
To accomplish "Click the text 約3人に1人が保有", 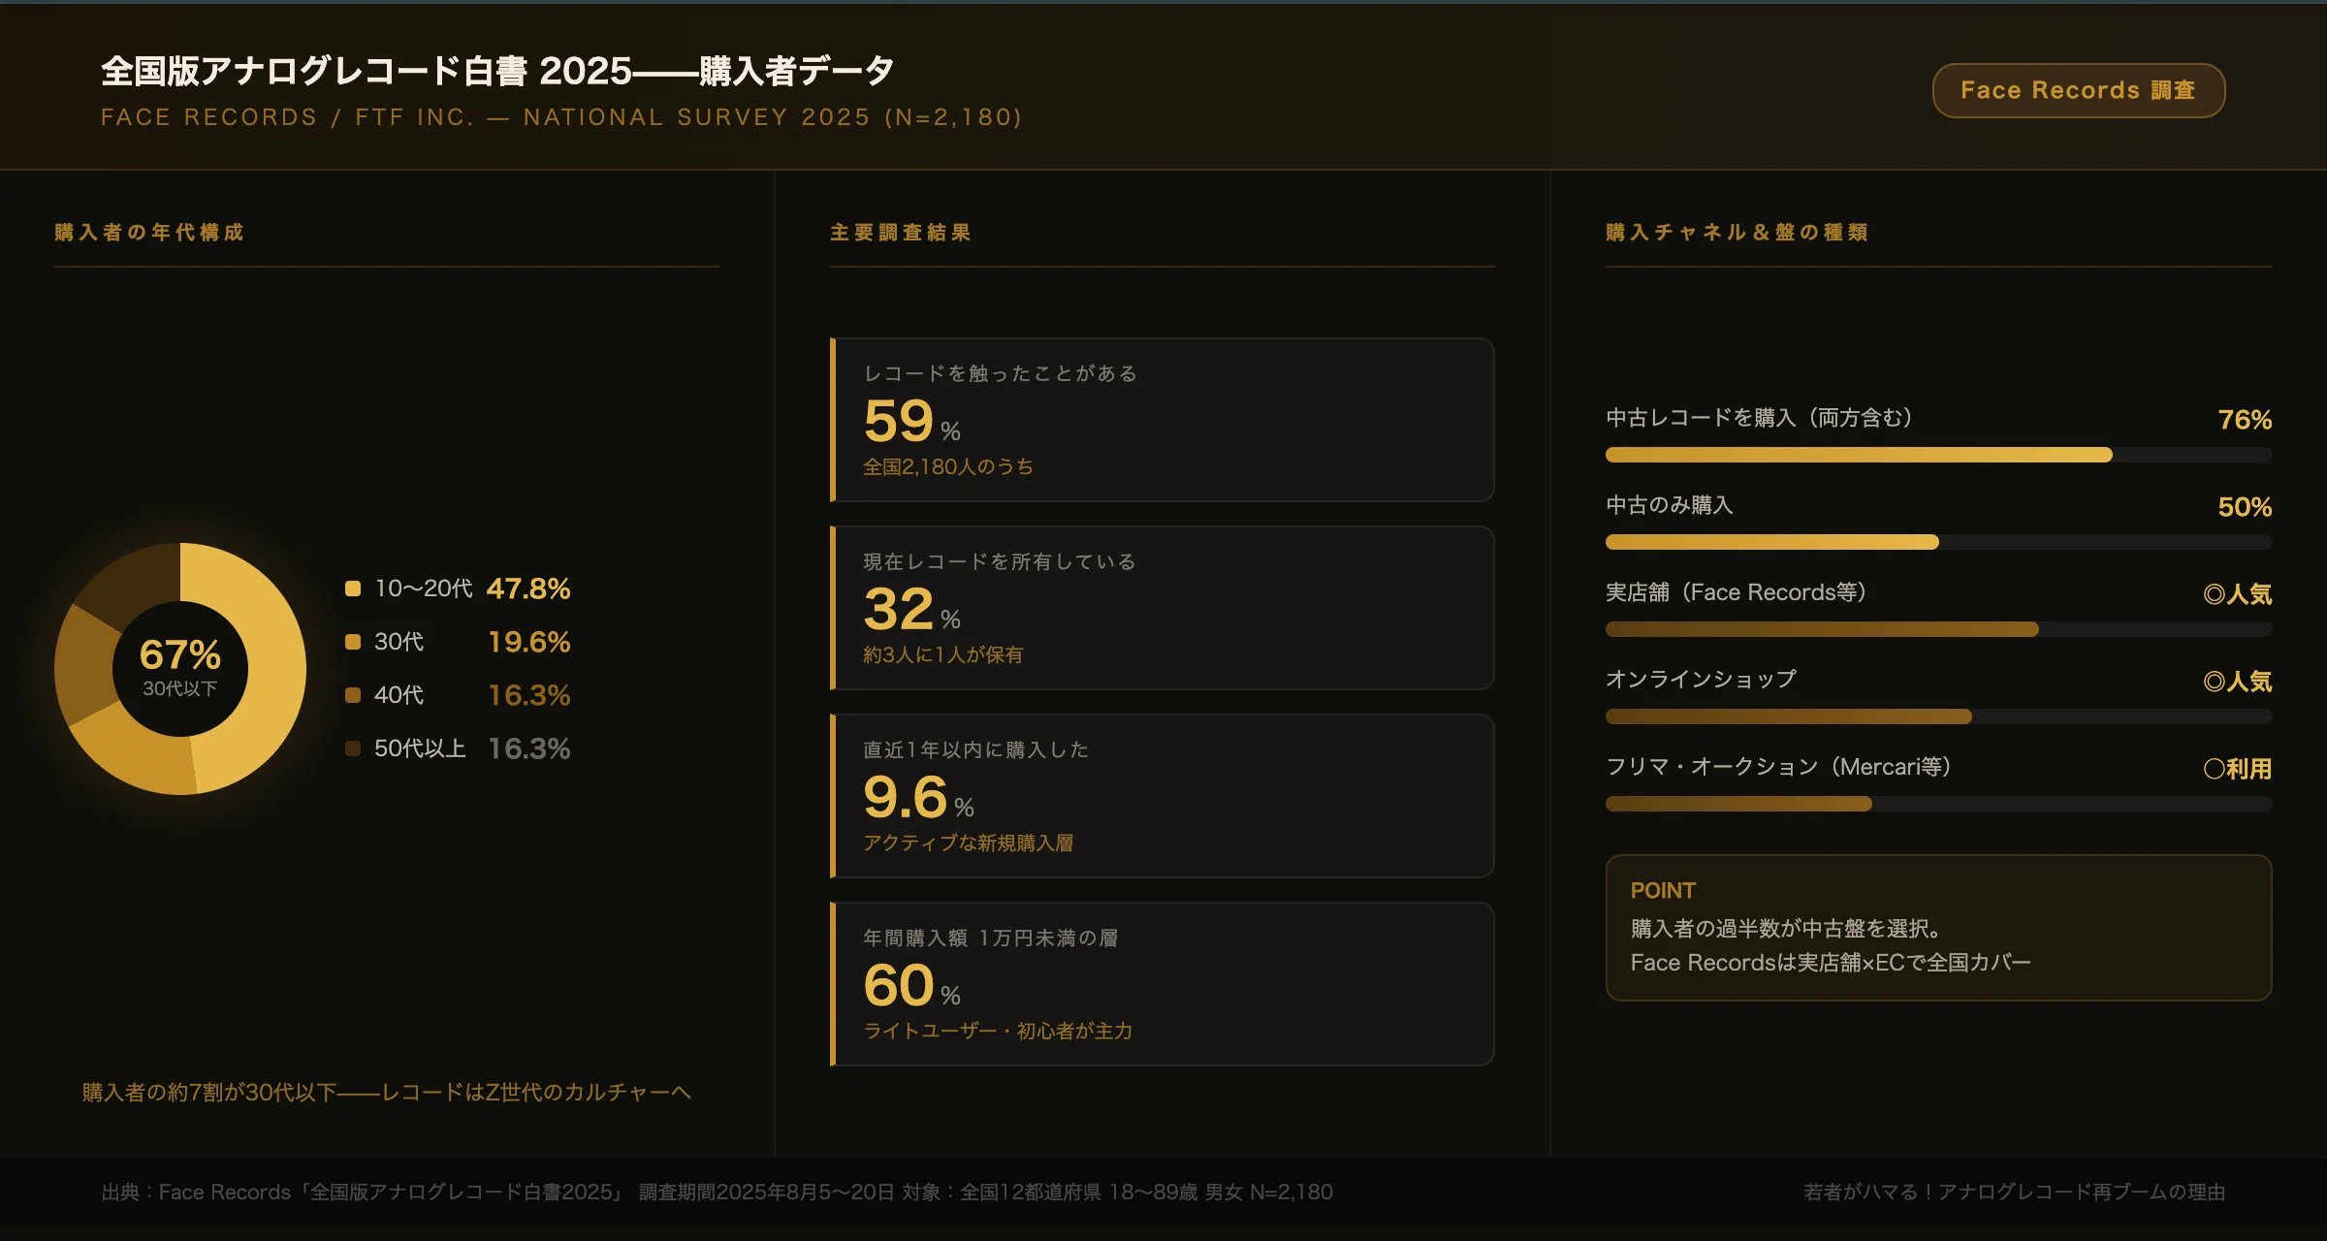I will (x=943, y=655).
